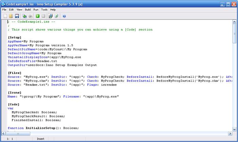Click the Source "Readme.txt" text
Viewport: 238px width, 142px height.
click(x=28, y=85)
